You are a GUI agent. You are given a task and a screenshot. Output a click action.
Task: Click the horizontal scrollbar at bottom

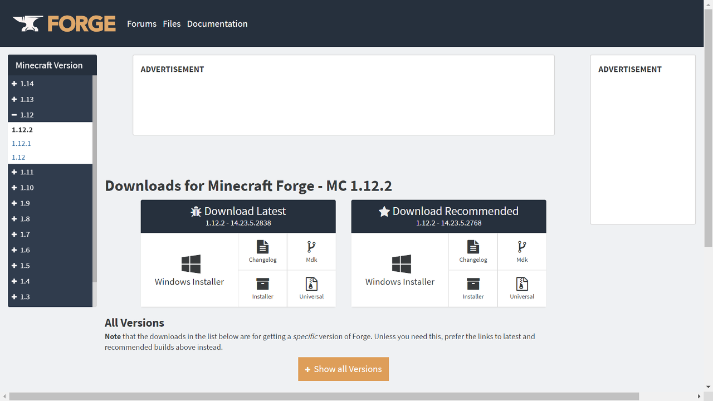(324, 397)
